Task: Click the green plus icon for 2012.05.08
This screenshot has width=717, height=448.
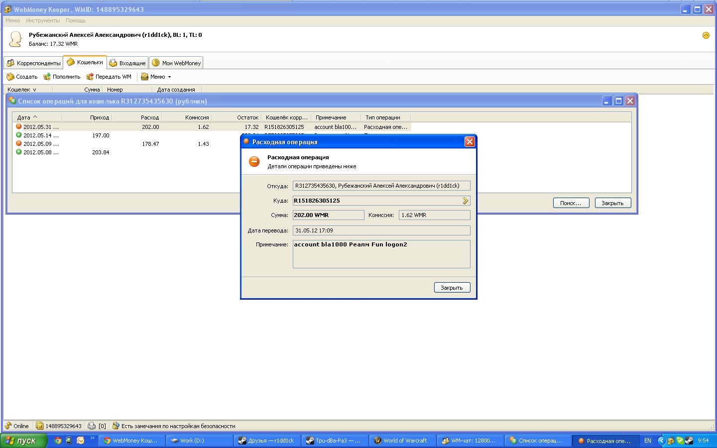Action: click(x=18, y=152)
